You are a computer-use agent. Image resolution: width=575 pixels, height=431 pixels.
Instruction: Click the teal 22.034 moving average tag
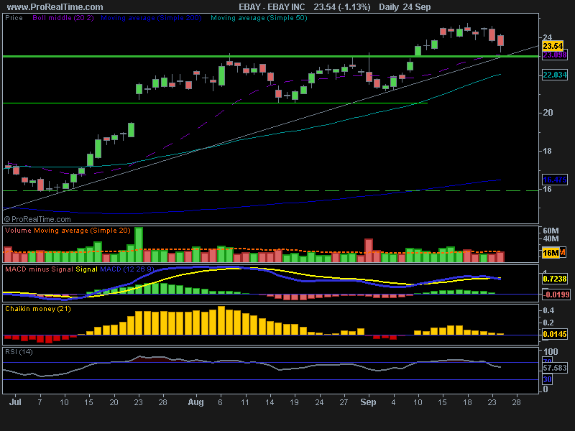555,75
